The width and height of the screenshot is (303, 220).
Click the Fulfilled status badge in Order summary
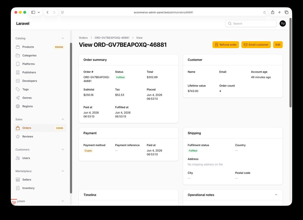point(120,77)
